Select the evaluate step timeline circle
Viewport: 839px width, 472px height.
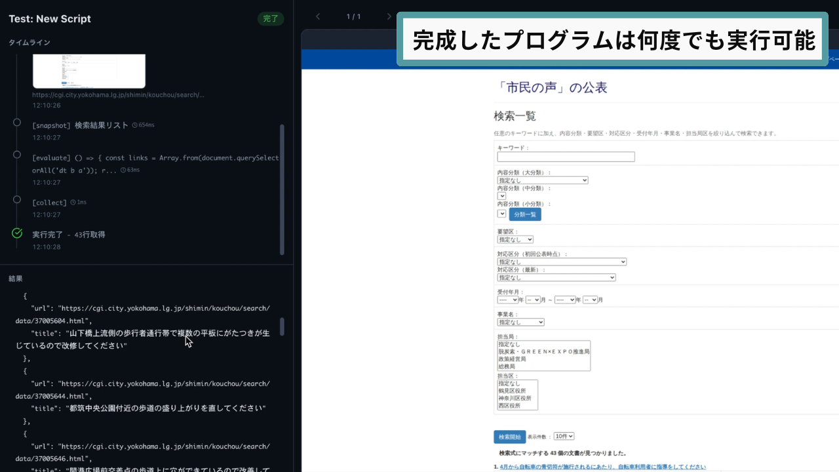click(17, 155)
